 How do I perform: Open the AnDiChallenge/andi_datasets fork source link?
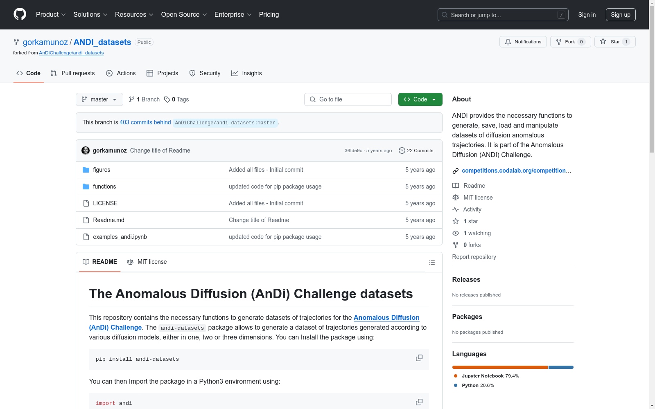coord(71,53)
